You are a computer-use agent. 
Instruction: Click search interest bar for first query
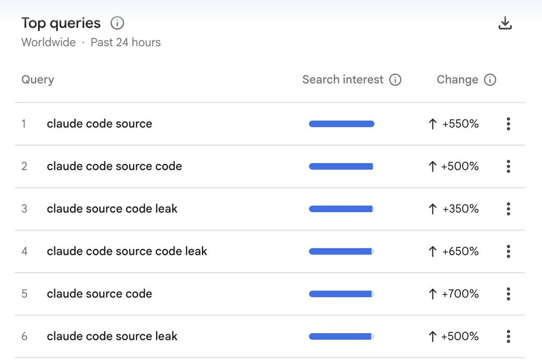(x=341, y=124)
